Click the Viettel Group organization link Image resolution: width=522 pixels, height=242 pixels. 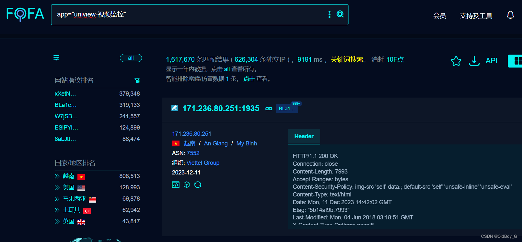203,163
